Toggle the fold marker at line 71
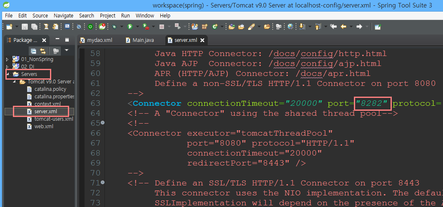The width and height of the screenshot is (443, 207). pos(102,183)
